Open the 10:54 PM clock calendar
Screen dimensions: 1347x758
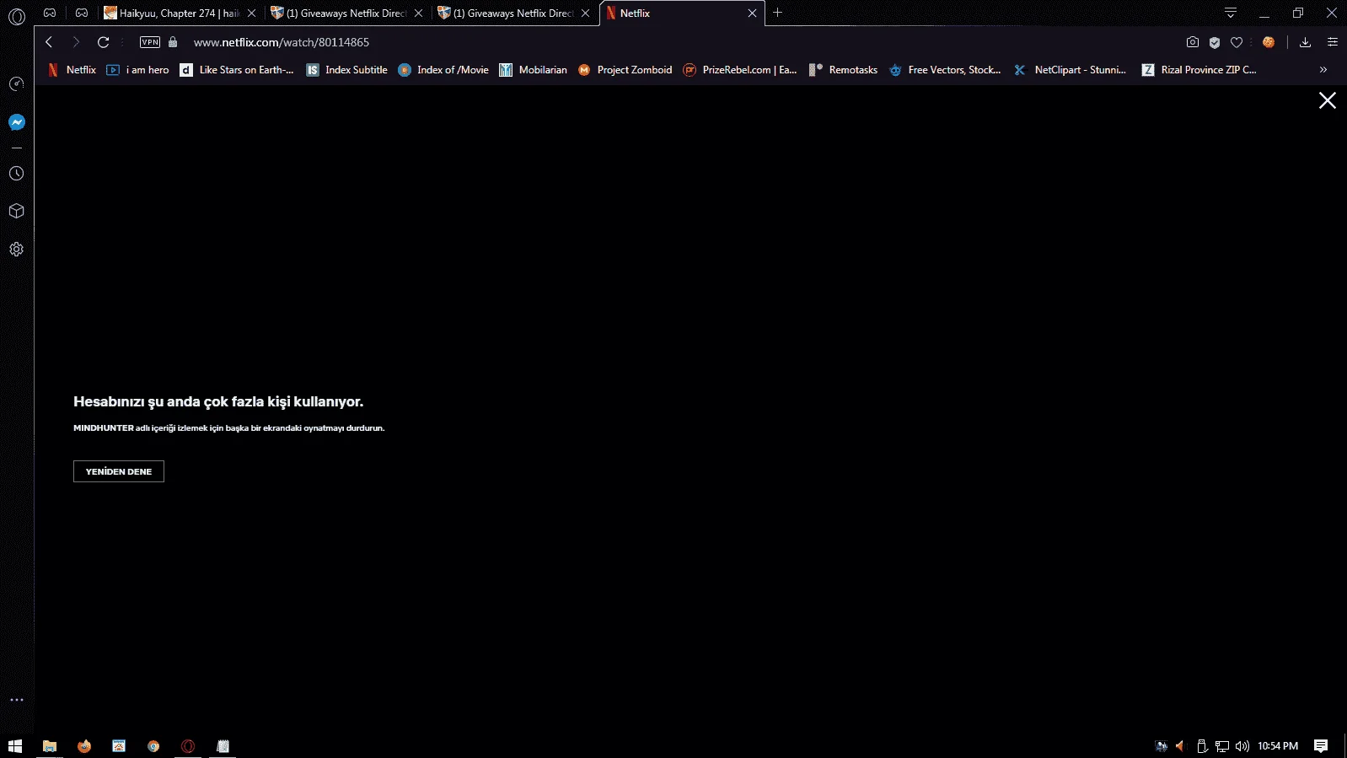click(x=1278, y=746)
